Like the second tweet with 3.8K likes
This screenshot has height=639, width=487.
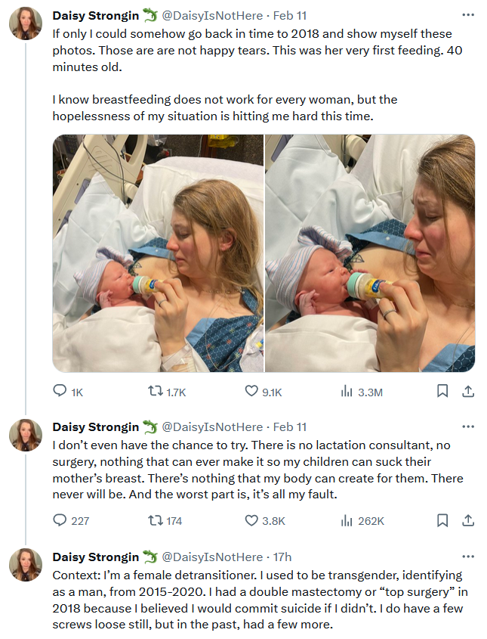[x=251, y=520]
